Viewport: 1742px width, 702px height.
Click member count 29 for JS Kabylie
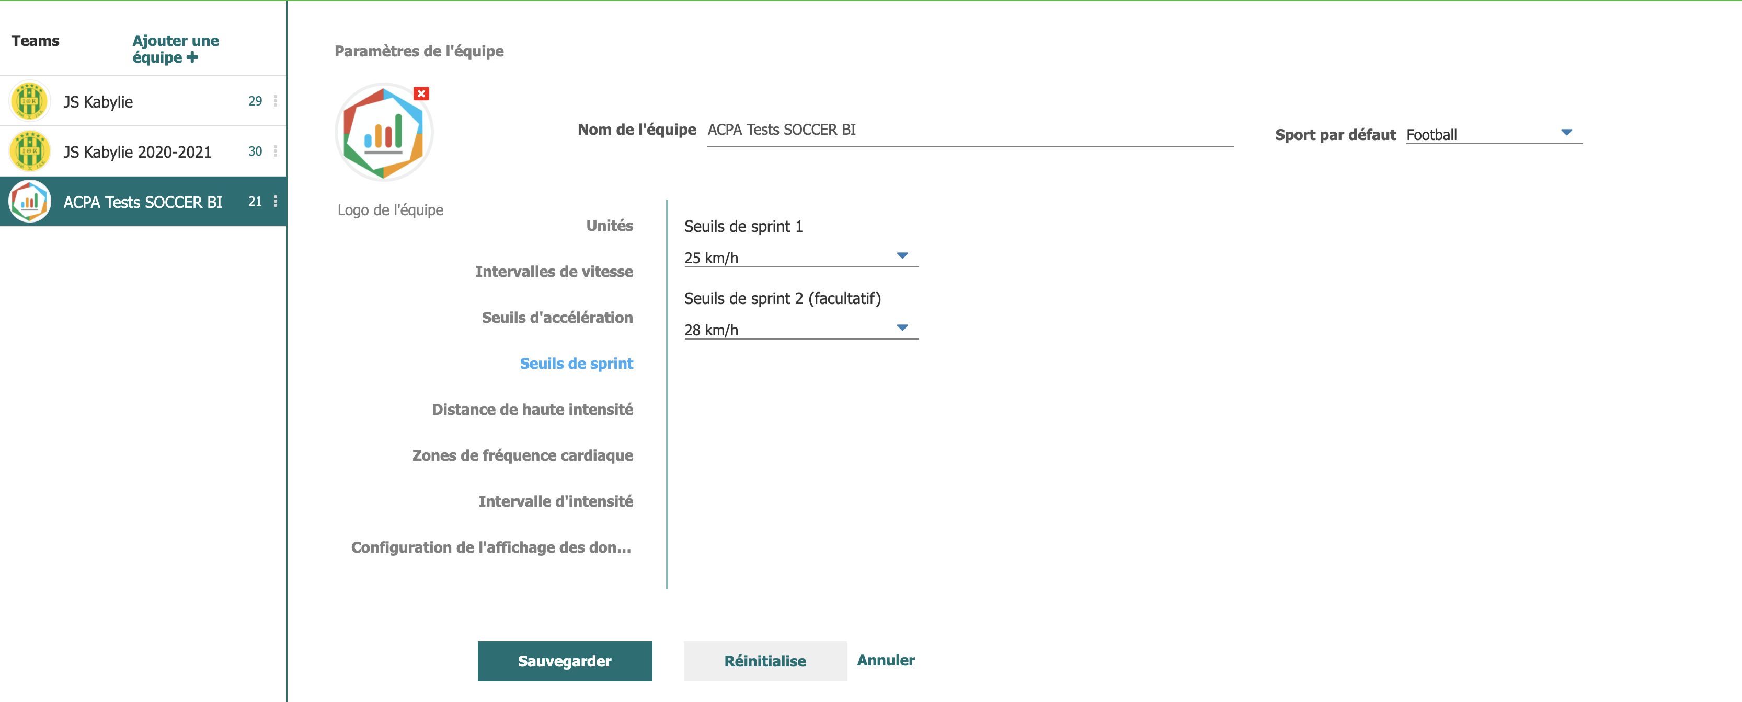tap(255, 101)
